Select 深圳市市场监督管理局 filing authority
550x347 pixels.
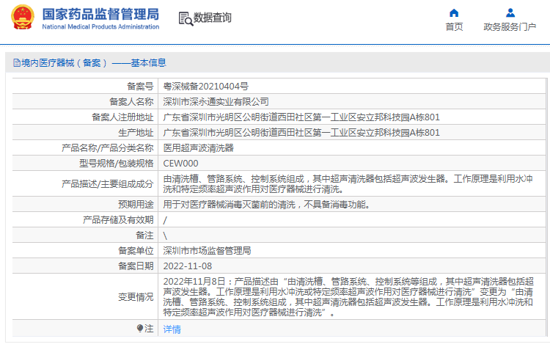[x=207, y=251]
